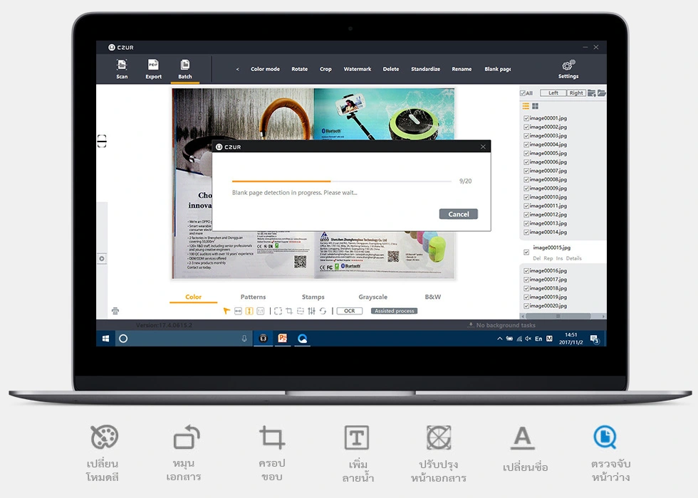Select the Batch icon

[184, 69]
